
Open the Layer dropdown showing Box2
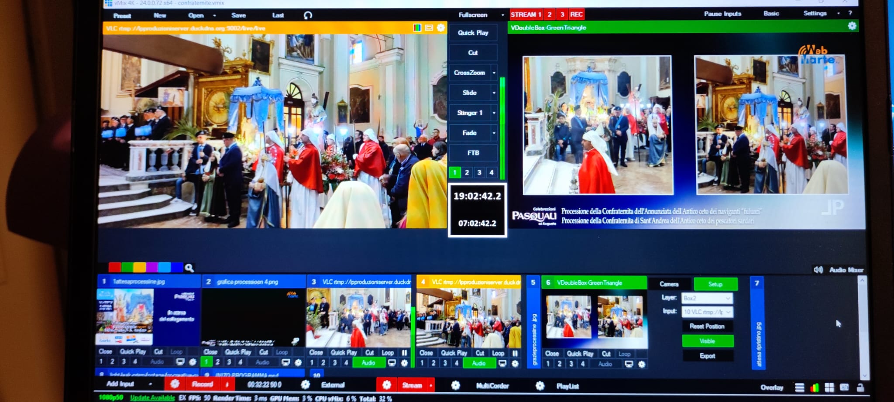[706, 298]
